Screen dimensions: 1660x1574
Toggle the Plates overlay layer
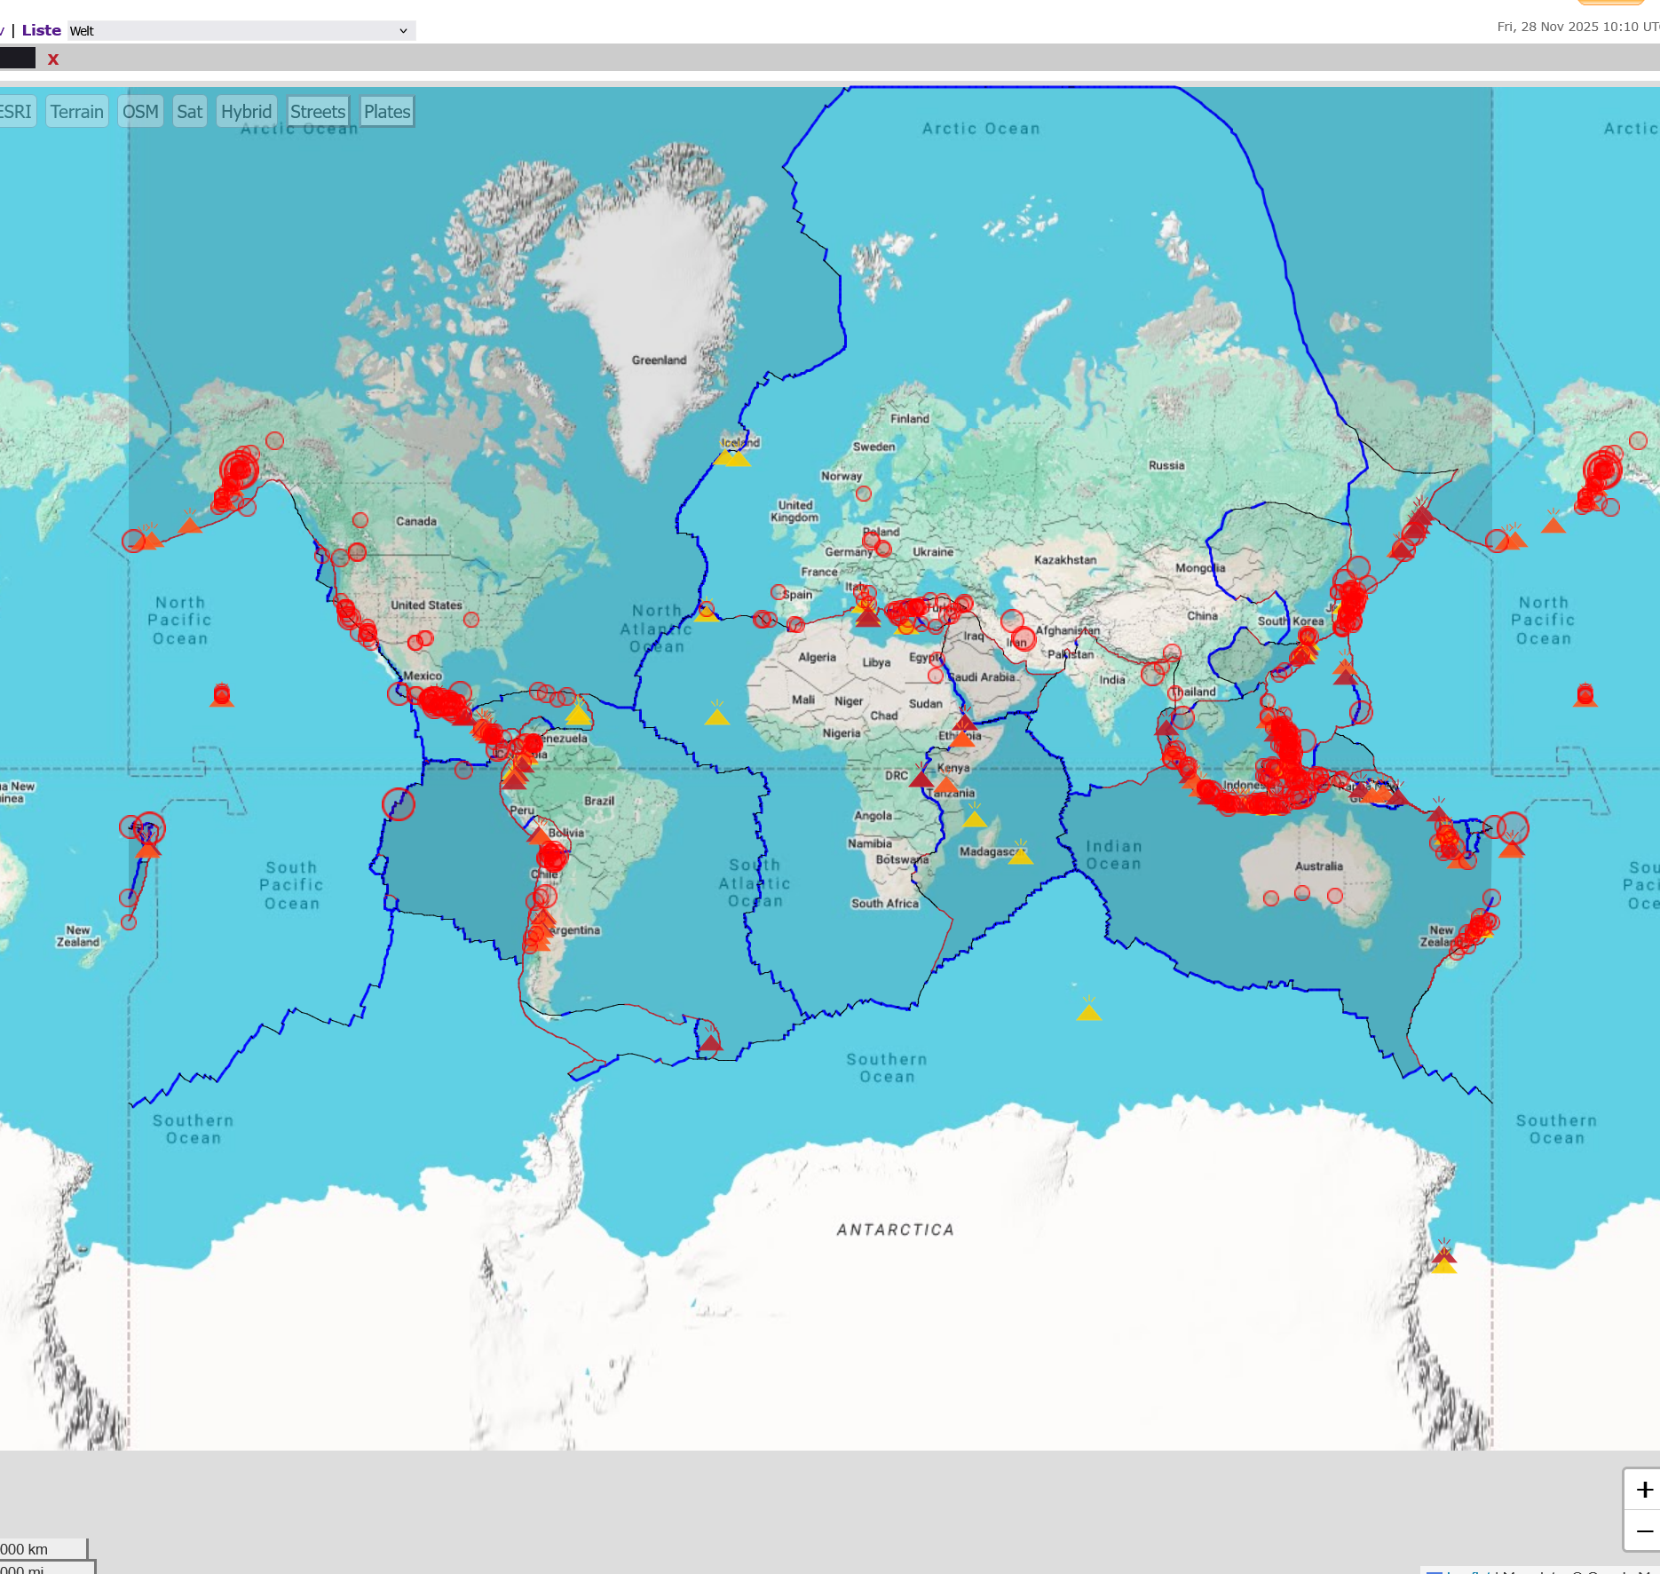[387, 112]
